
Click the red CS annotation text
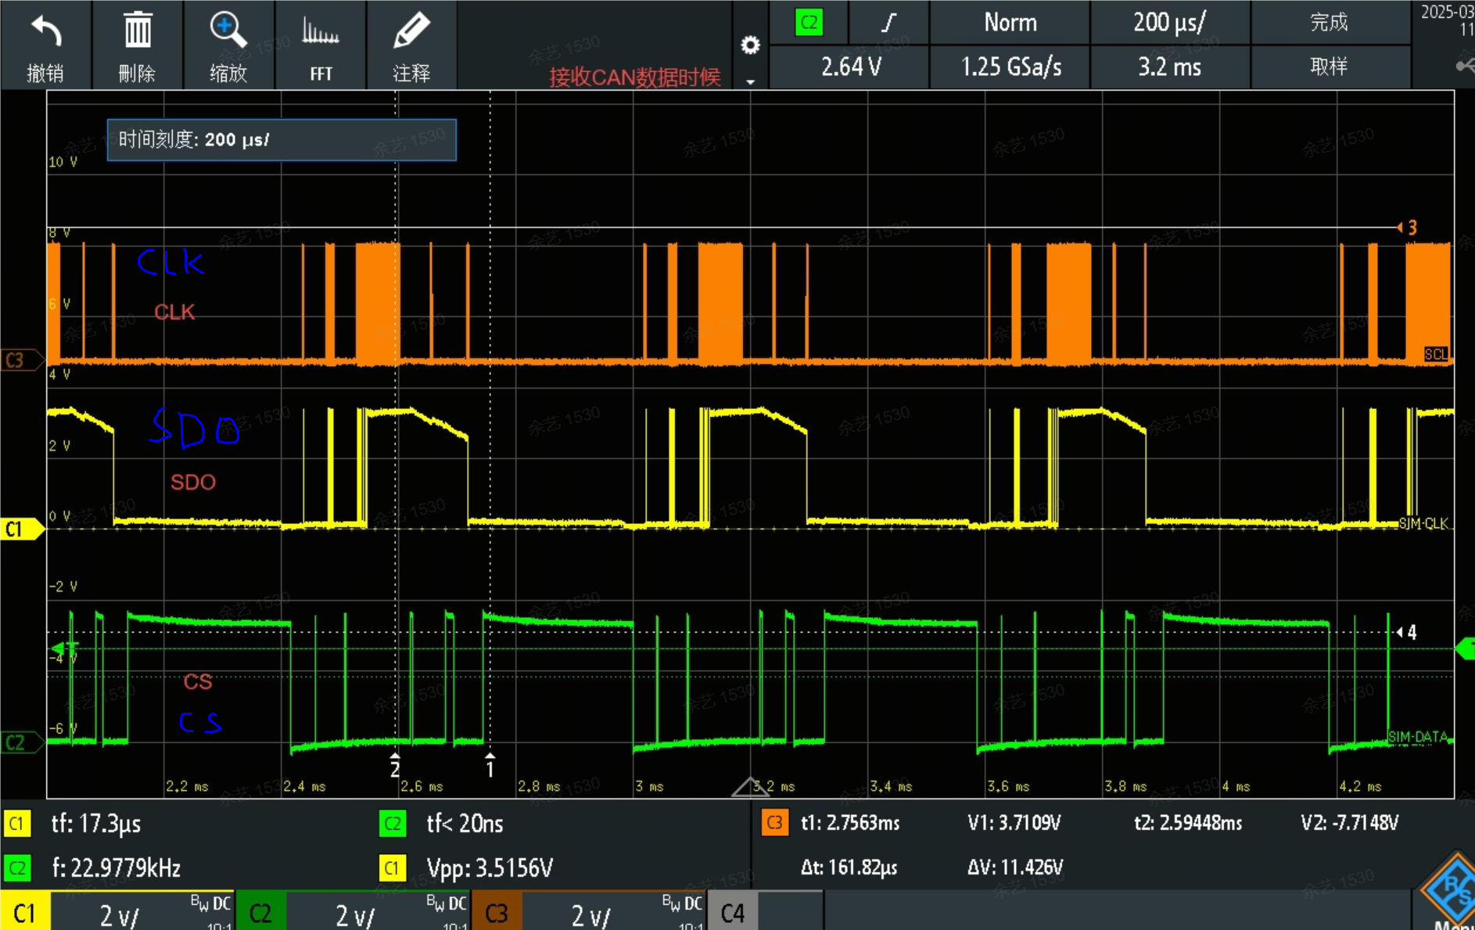[x=198, y=681]
